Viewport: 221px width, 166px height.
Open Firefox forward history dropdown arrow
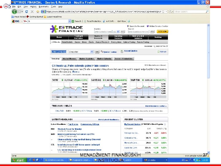22,12
